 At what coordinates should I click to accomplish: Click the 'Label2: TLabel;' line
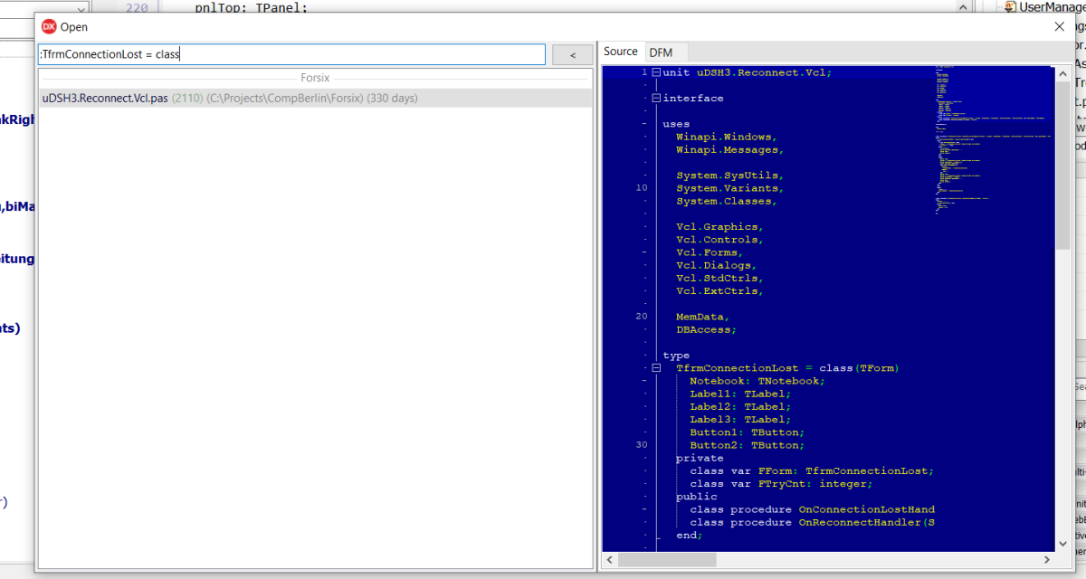tap(740, 406)
